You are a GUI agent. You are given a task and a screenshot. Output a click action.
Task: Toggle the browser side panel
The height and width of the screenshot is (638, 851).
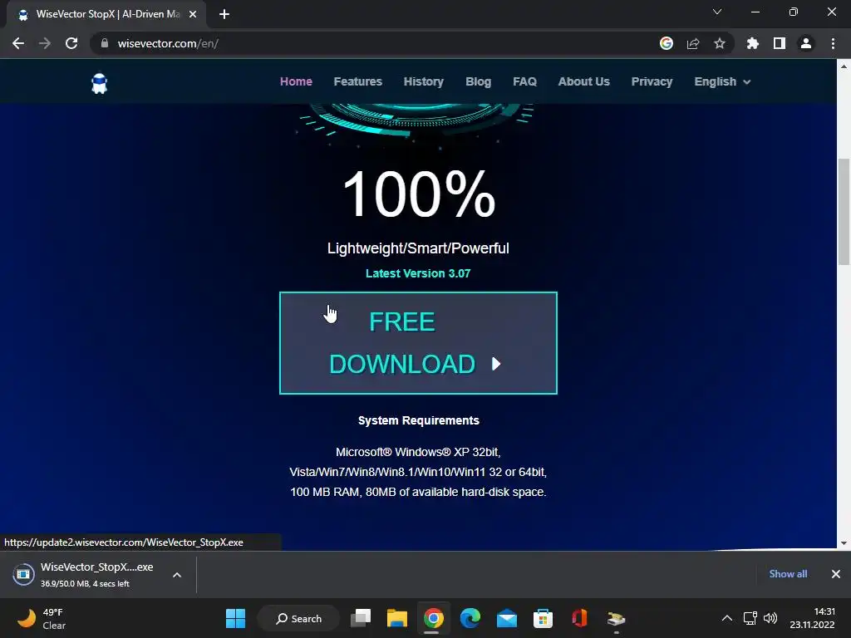(x=780, y=43)
